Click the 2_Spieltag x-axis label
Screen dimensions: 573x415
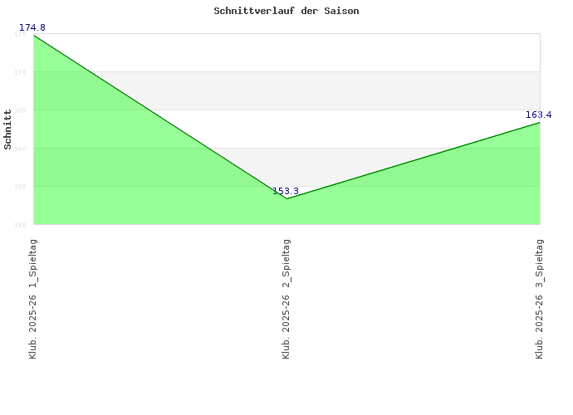[x=286, y=299]
